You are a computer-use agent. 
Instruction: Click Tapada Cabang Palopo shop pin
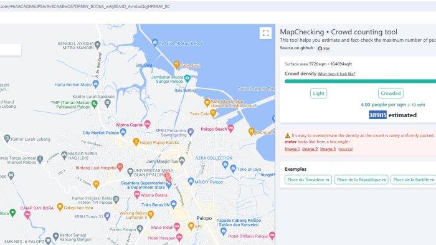click(x=223, y=231)
